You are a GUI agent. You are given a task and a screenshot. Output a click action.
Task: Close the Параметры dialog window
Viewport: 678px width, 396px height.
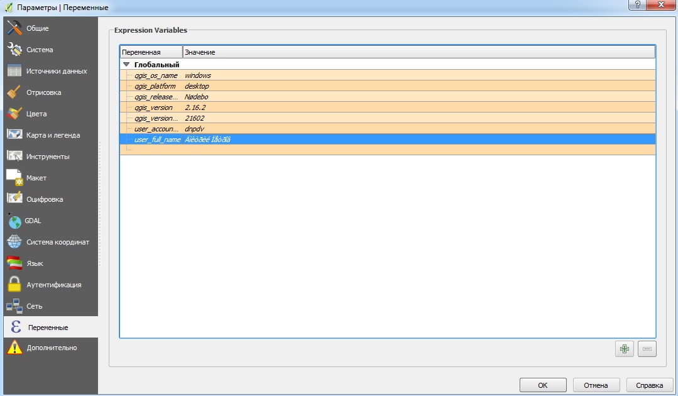(x=660, y=4)
